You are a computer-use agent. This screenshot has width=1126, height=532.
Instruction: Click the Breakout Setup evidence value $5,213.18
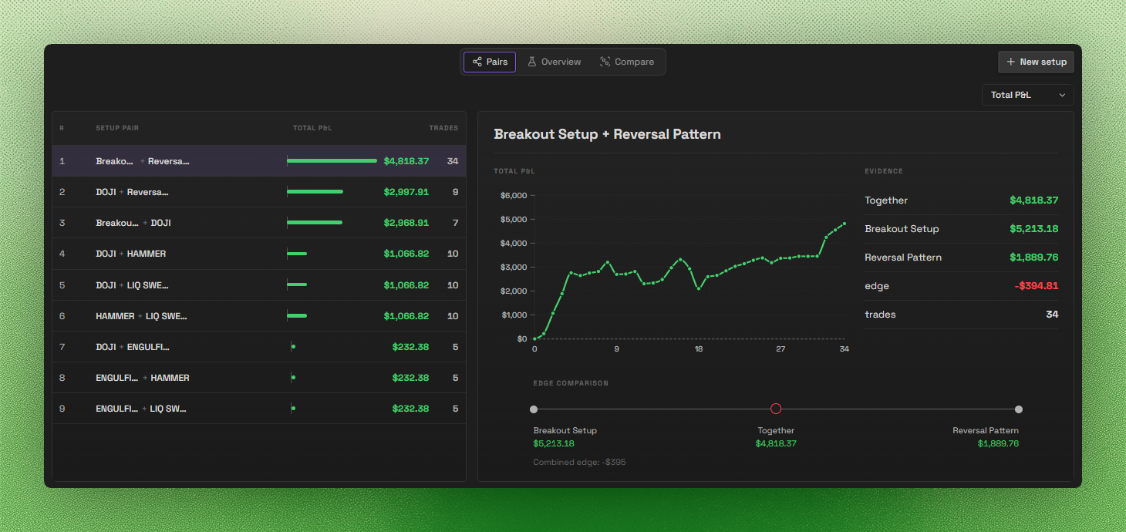[x=1033, y=229]
